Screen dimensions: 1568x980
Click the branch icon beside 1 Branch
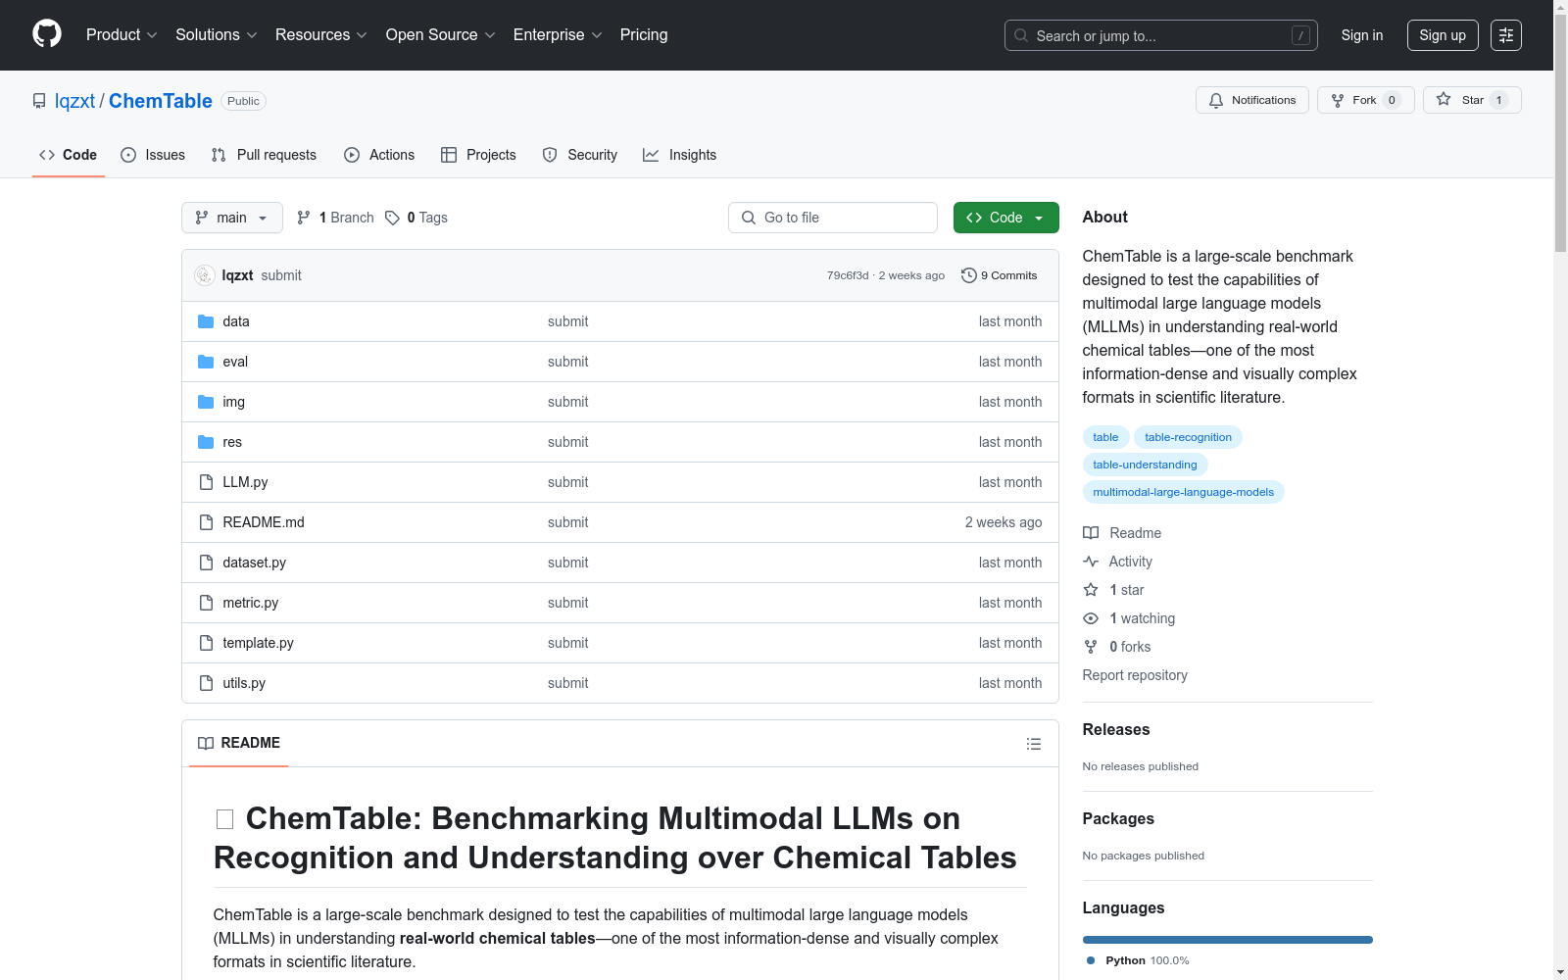[304, 218]
